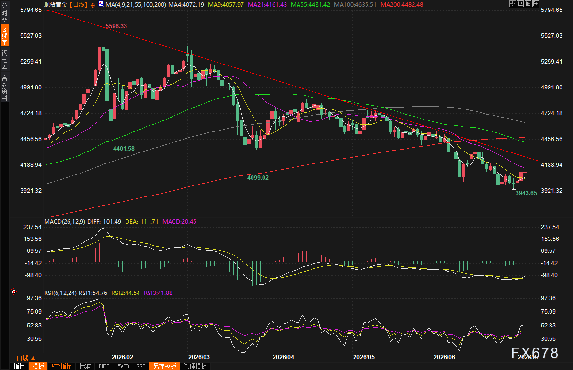
Task: Apply the MACD template
Action: point(123,366)
